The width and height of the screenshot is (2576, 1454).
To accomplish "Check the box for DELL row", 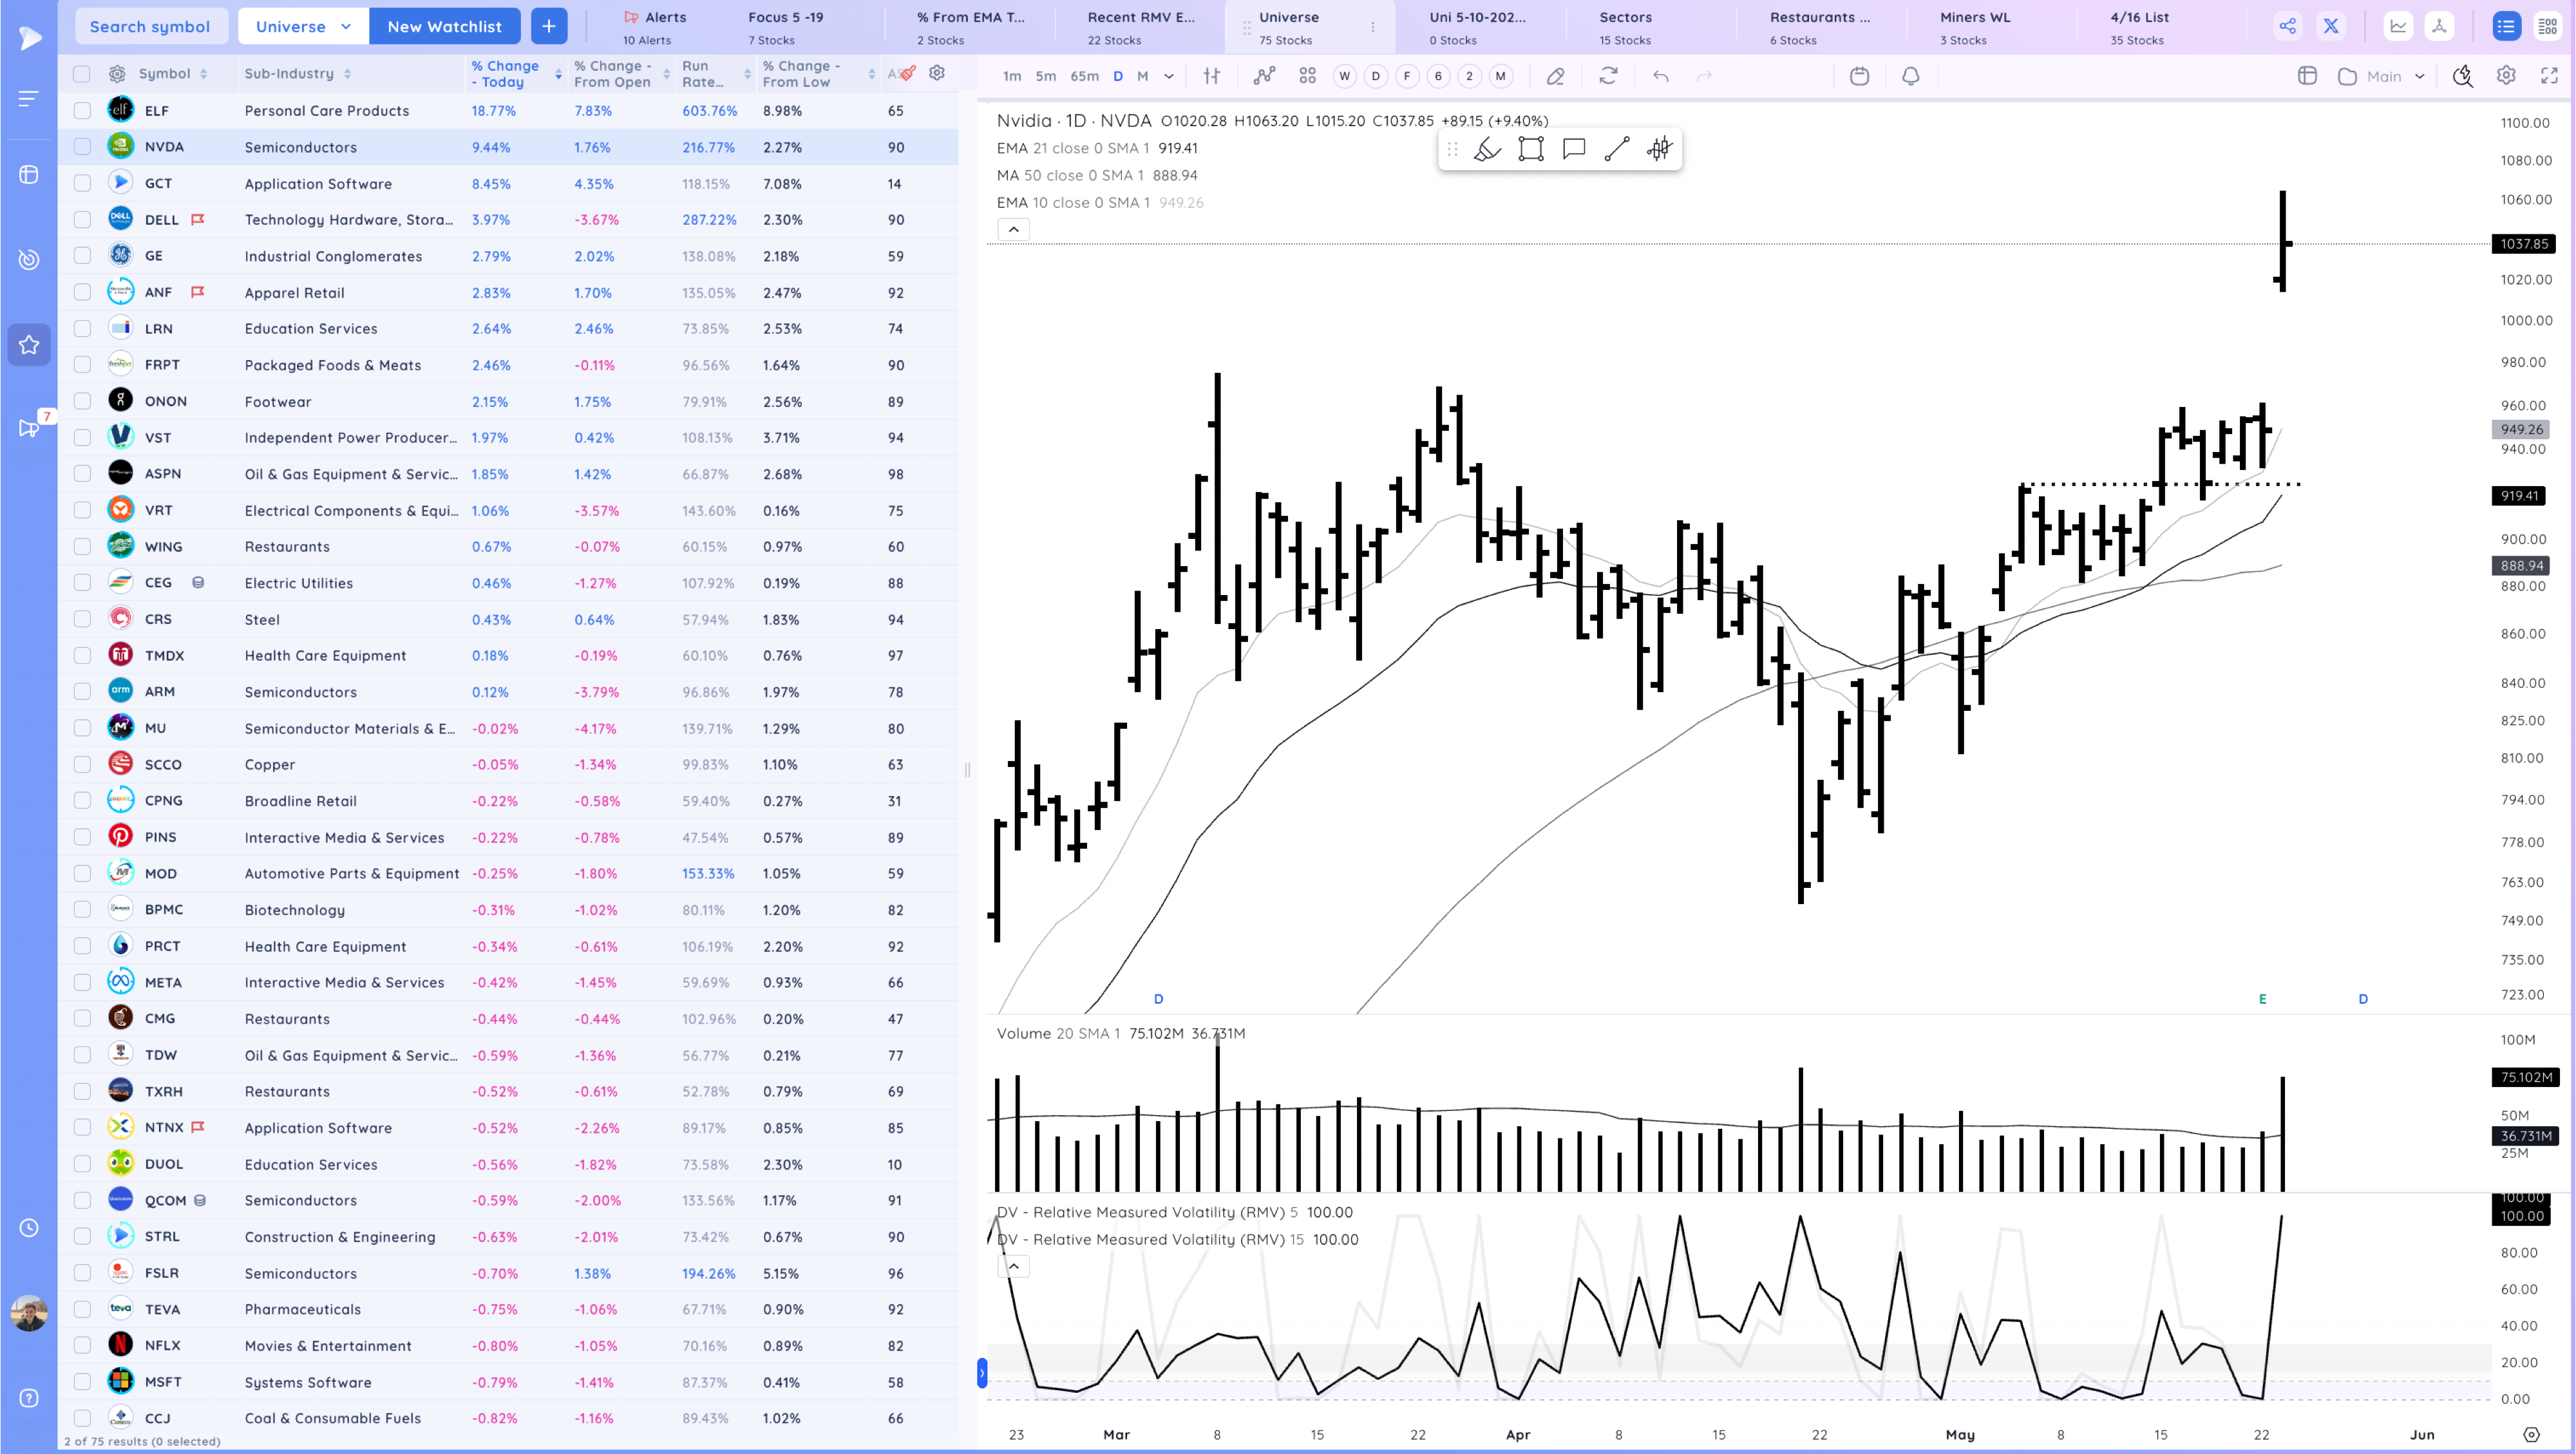I will (82, 220).
